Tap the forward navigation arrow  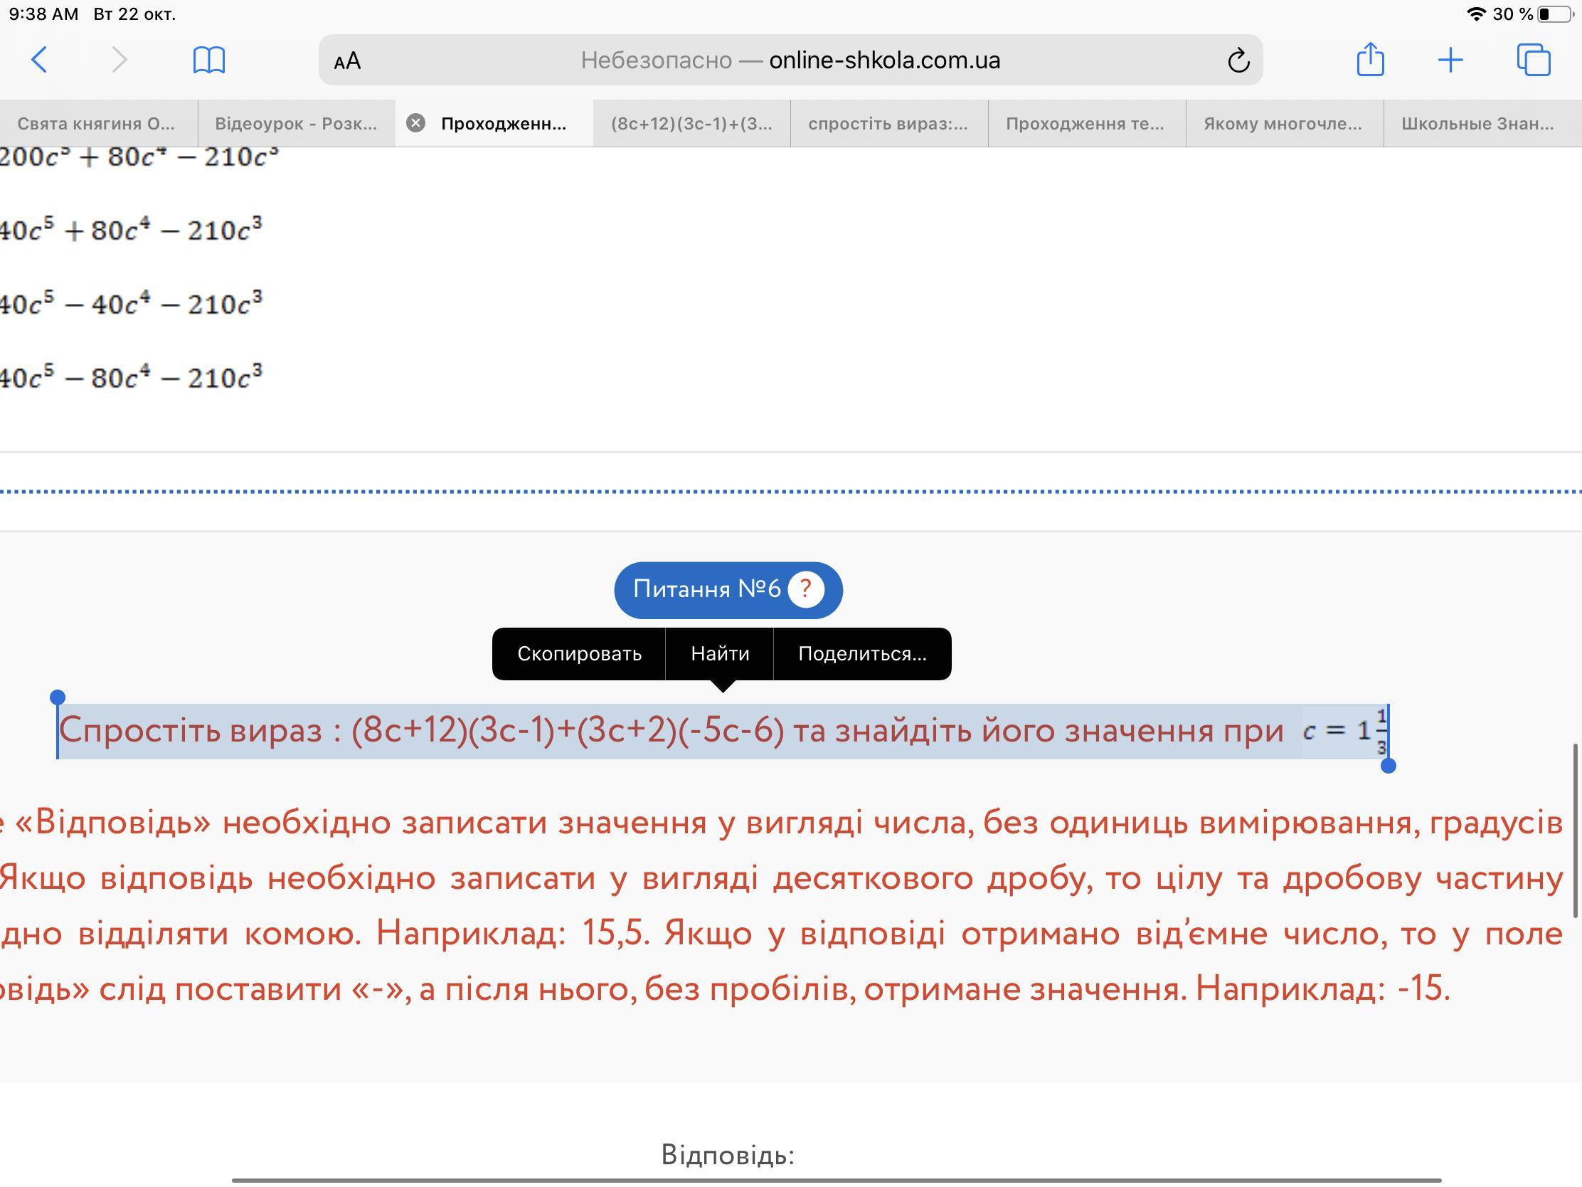coord(120,59)
